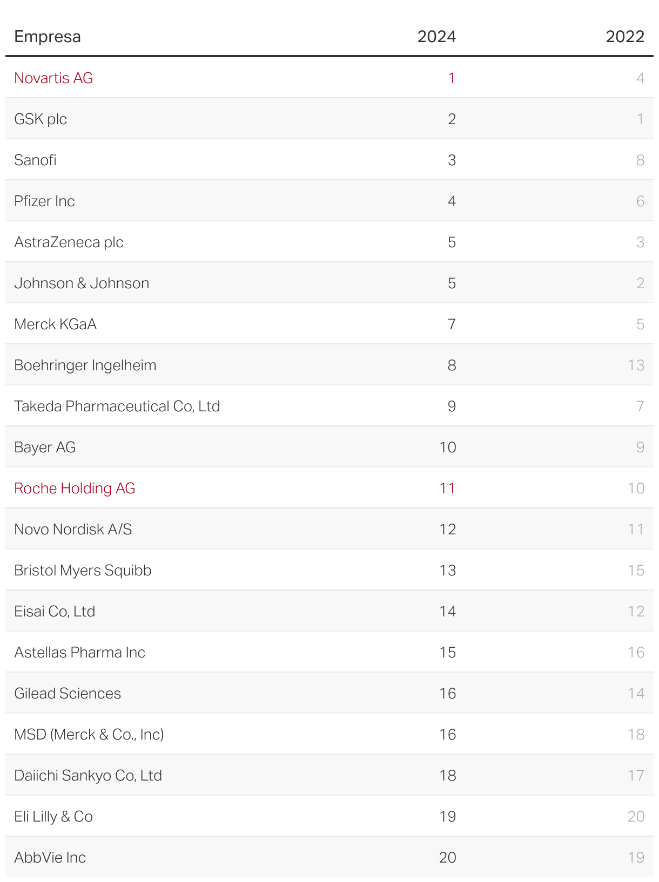Image resolution: width=659 pixels, height=882 pixels.
Task: Click Takeda Pharmaceutical Co, Ltd
Action: pos(117,406)
